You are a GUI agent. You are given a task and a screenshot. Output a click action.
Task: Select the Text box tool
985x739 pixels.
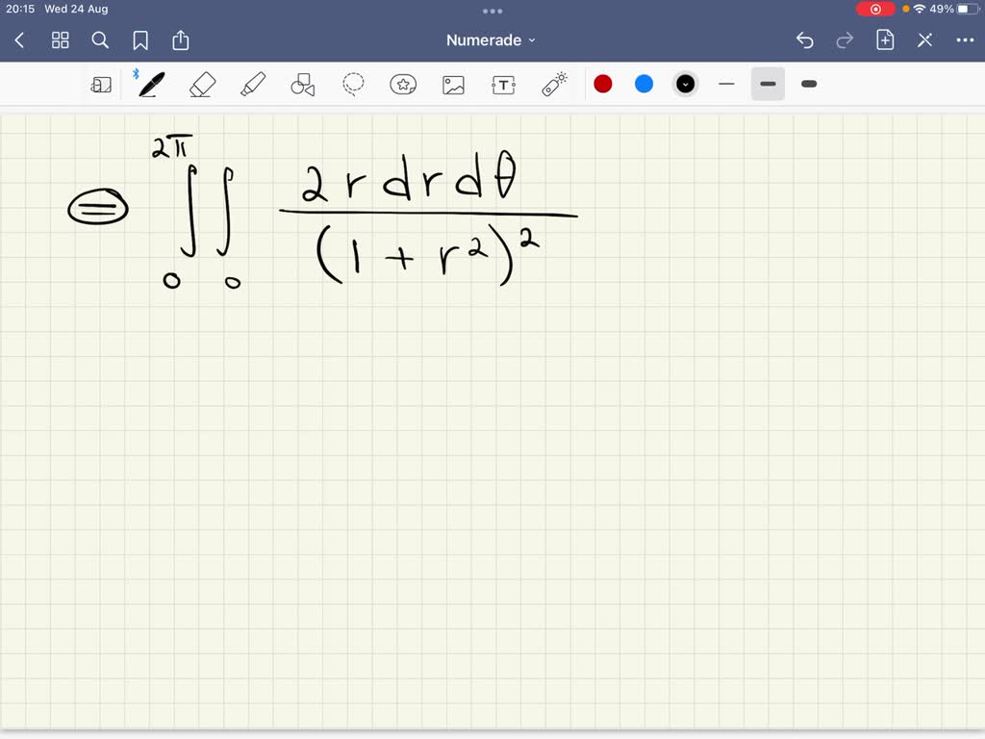[503, 84]
